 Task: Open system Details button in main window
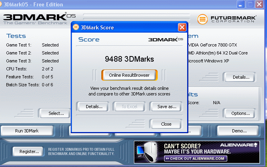click(x=240, y=77)
